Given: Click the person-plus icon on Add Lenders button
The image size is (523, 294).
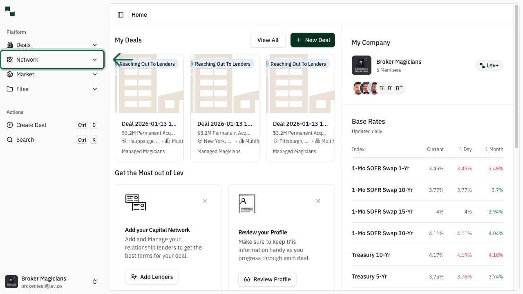Looking at the screenshot, I should pyautogui.click(x=134, y=277).
